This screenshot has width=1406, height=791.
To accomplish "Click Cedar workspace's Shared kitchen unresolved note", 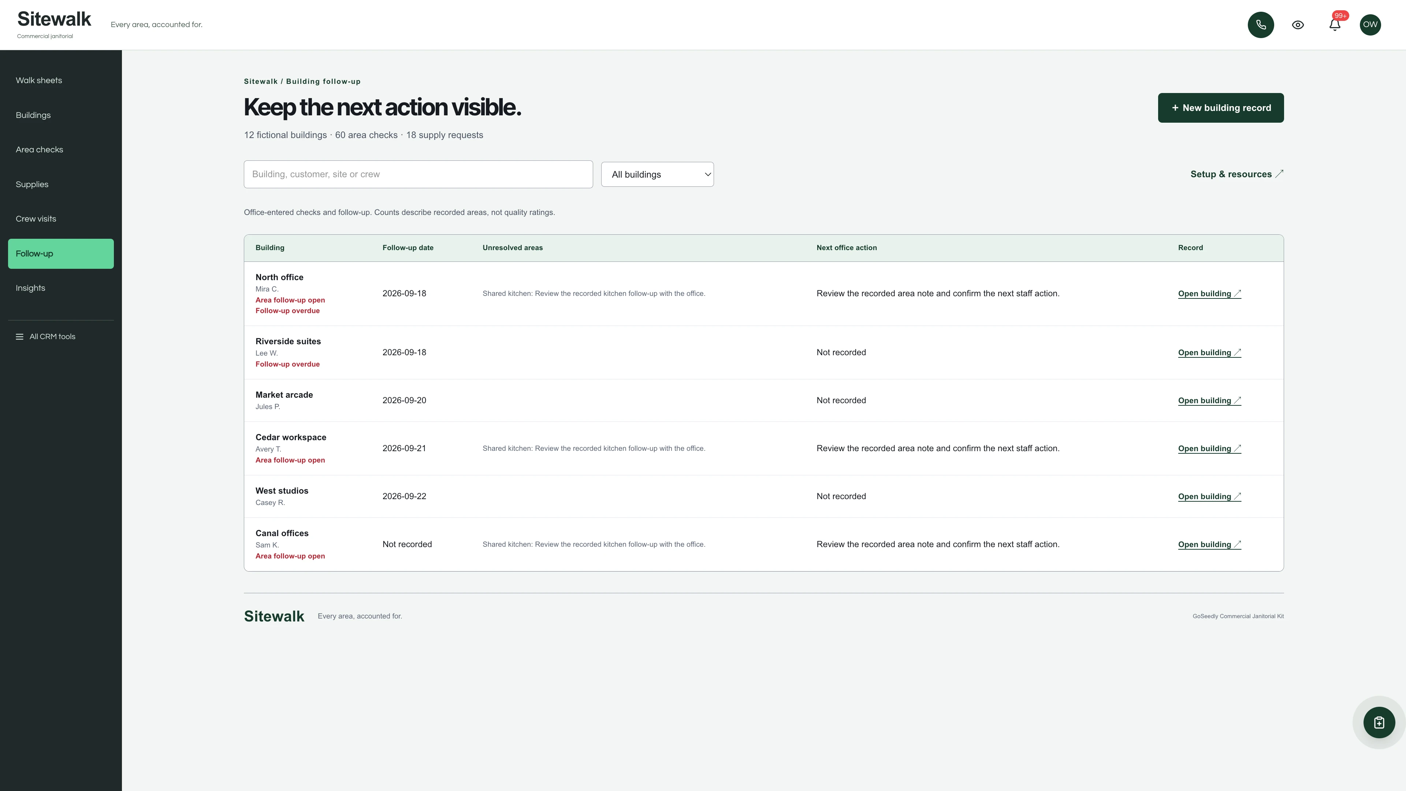I will [594, 449].
